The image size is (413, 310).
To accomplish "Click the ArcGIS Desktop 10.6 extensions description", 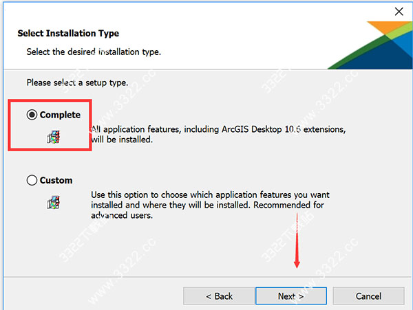I will (x=218, y=134).
